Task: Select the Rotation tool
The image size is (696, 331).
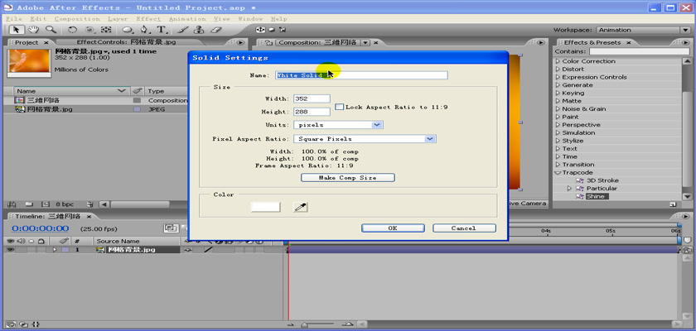Action: (x=72, y=30)
